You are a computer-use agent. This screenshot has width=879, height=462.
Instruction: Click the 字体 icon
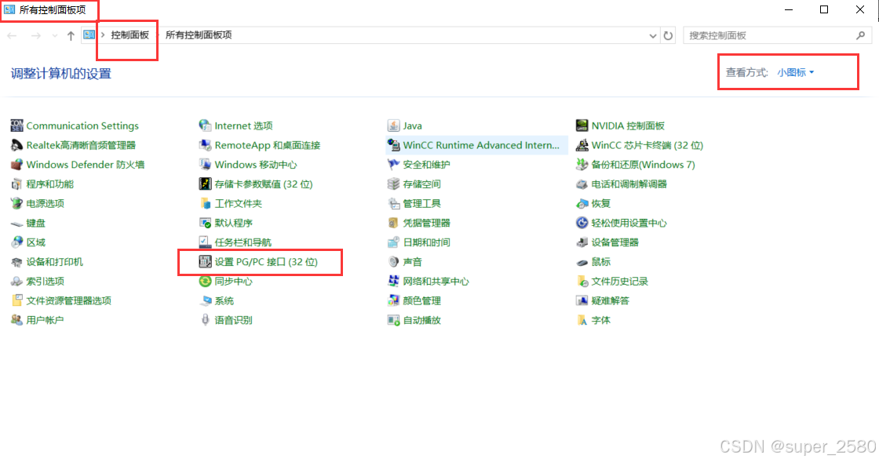tap(582, 320)
